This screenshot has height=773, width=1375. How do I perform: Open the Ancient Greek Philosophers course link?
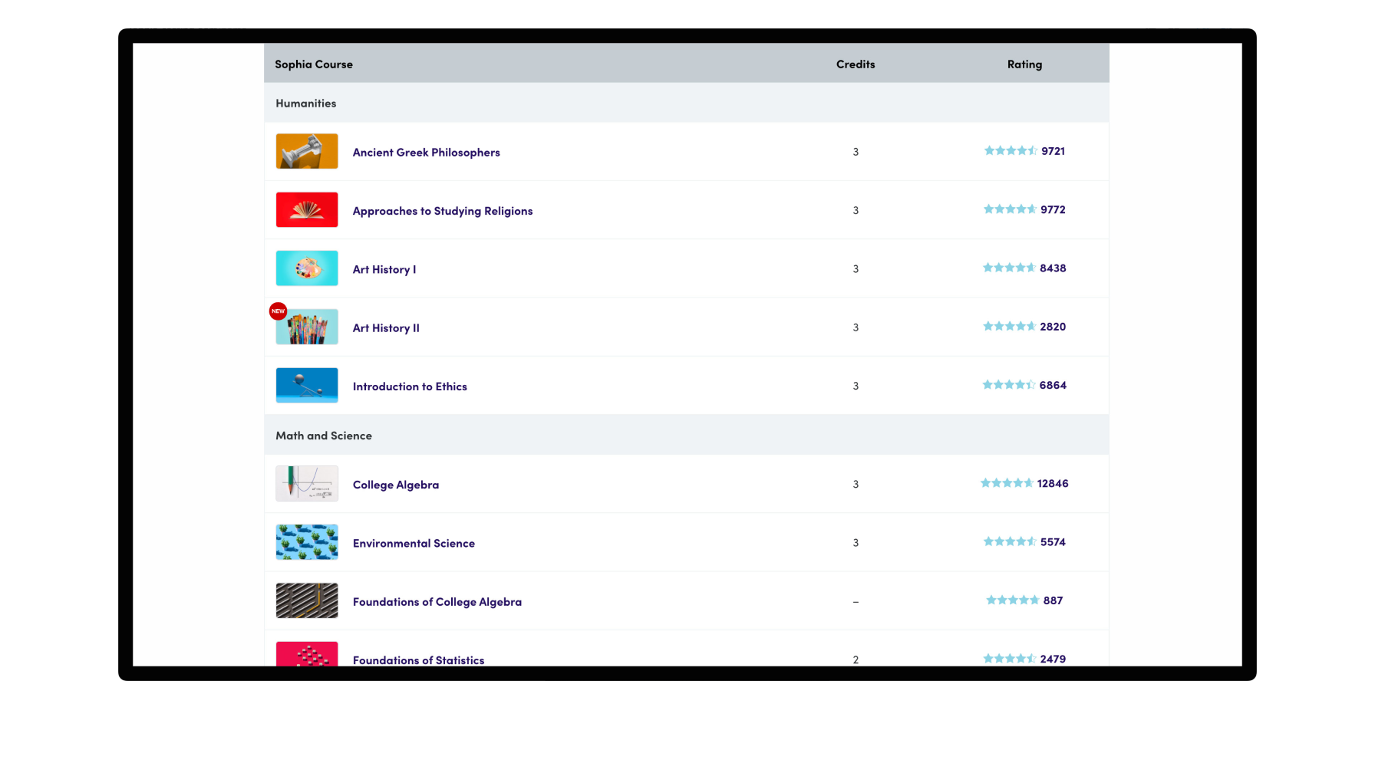(426, 153)
